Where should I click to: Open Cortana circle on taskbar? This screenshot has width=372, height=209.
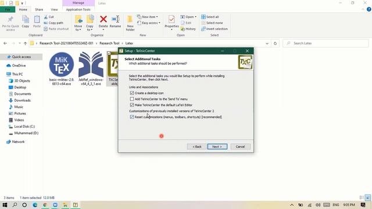[x=24, y=205]
